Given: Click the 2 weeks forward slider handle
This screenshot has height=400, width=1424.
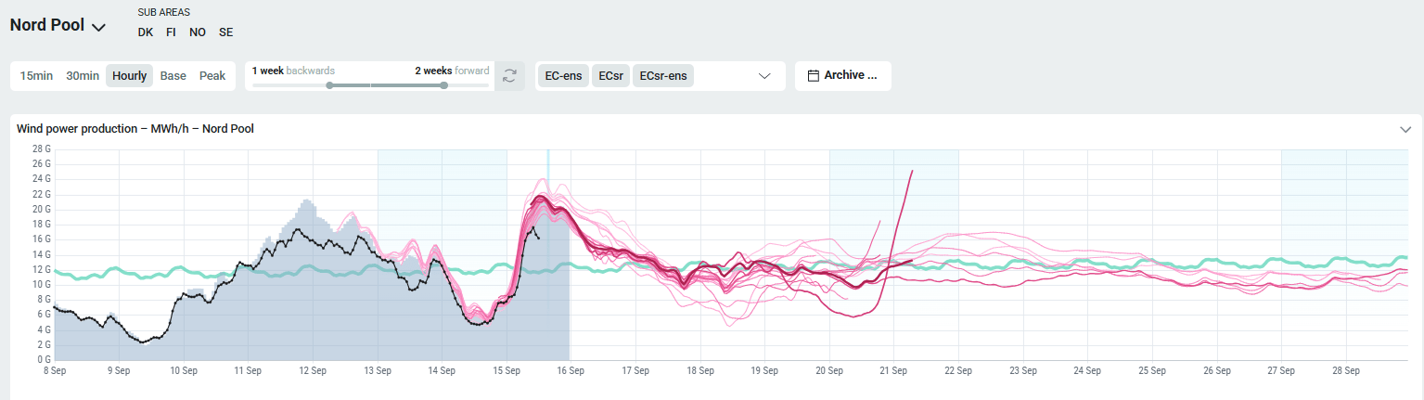Looking at the screenshot, I should click(x=444, y=85).
